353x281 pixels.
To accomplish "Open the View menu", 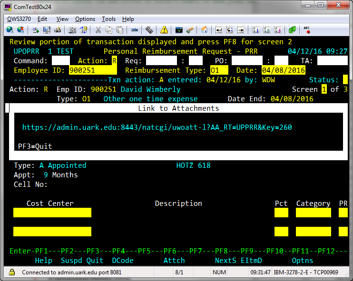I will click(x=62, y=19).
